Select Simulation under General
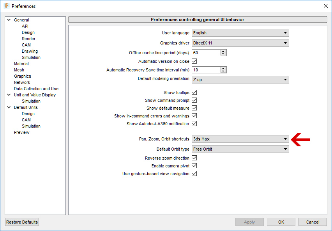Image resolution: width=332 pixels, height=231 pixels. (x=31, y=57)
